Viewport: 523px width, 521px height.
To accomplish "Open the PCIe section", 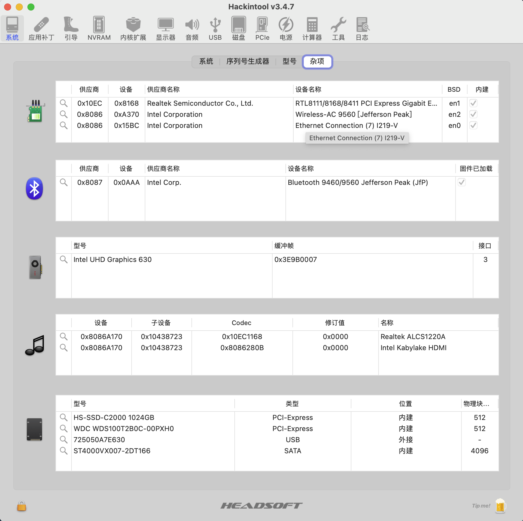I will (x=262, y=29).
